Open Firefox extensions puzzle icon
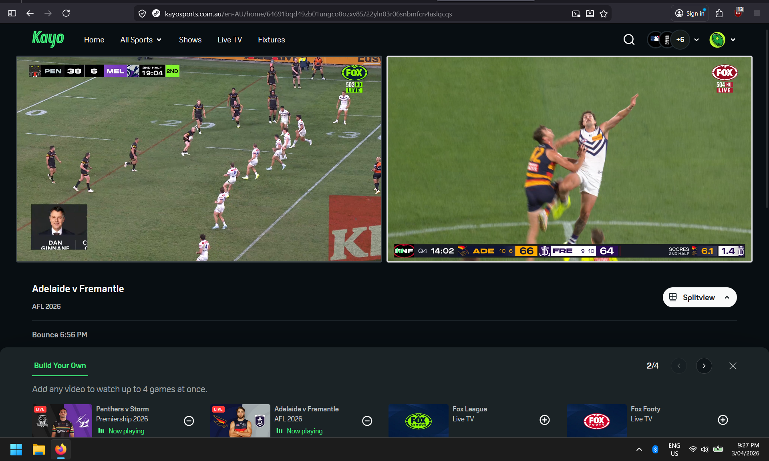The height and width of the screenshot is (461, 769). (719, 14)
